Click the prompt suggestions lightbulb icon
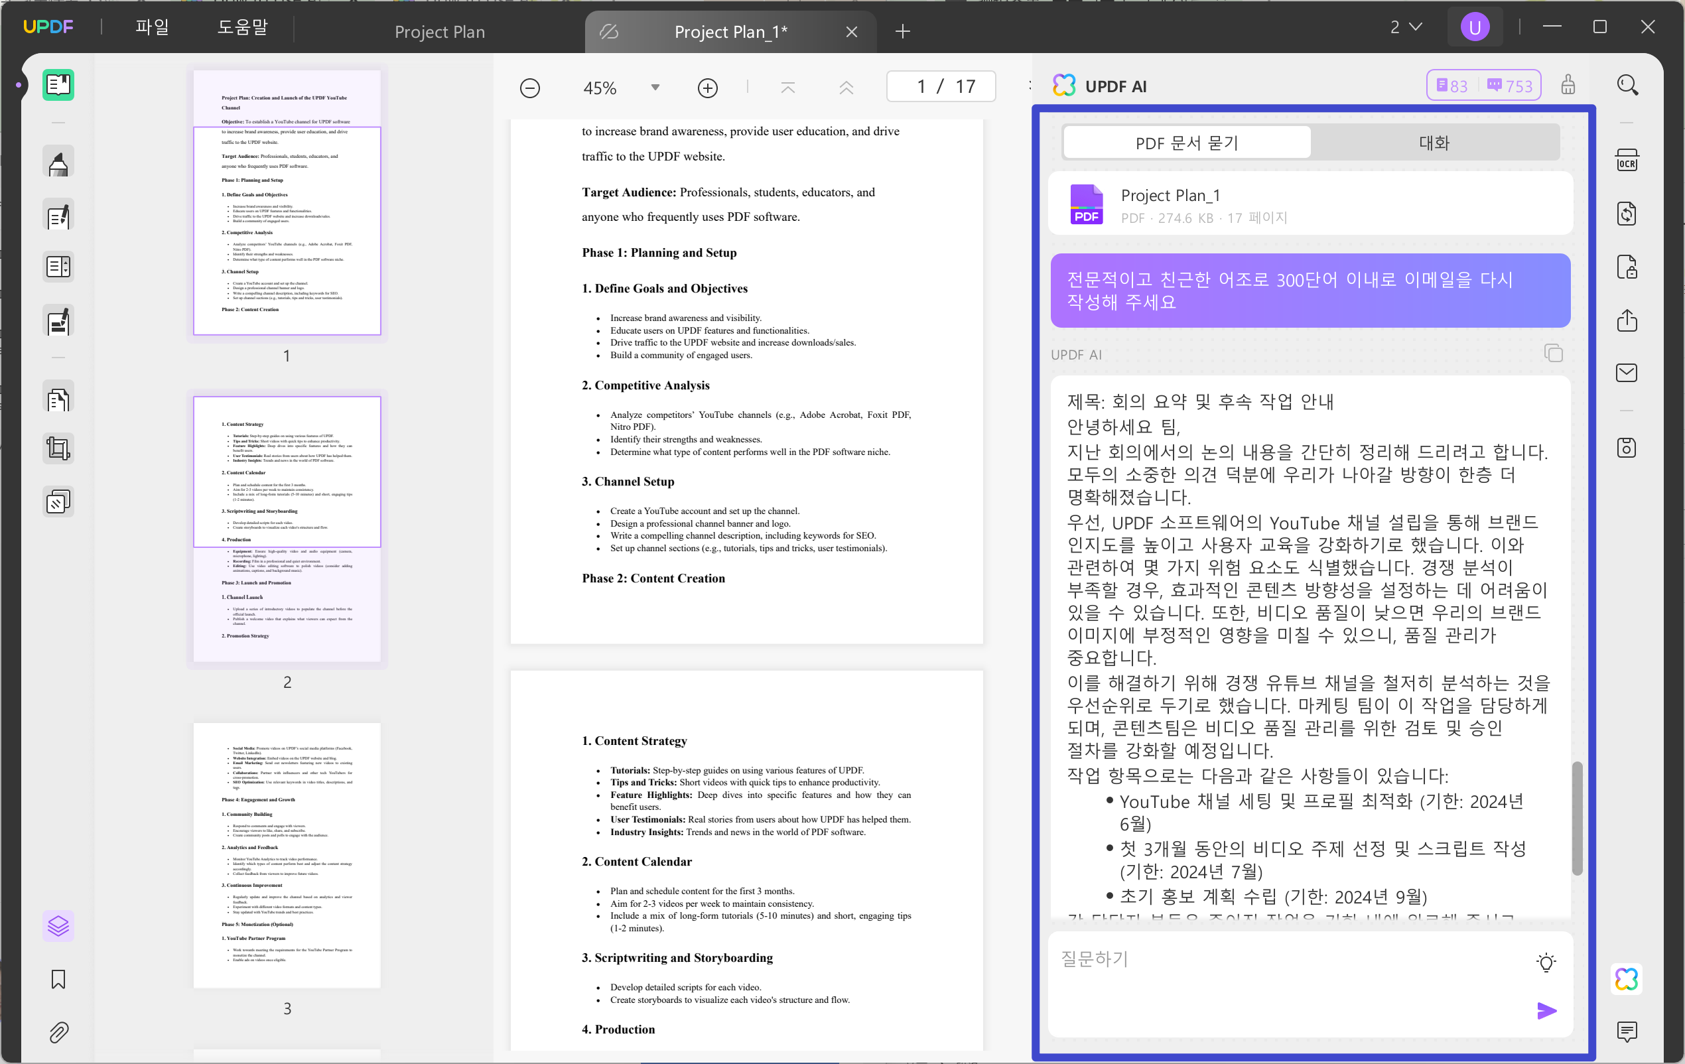Image resolution: width=1685 pixels, height=1064 pixels. pyautogui.click(x=1546, y=962)
